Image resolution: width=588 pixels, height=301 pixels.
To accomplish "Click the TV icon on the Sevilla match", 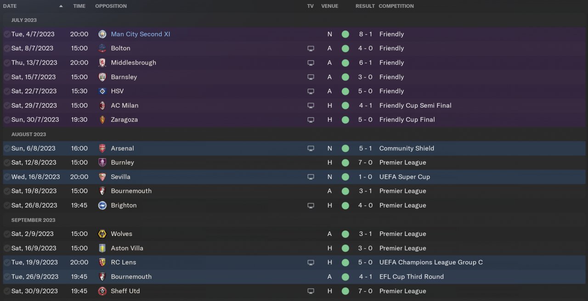I will pos(311,177).
